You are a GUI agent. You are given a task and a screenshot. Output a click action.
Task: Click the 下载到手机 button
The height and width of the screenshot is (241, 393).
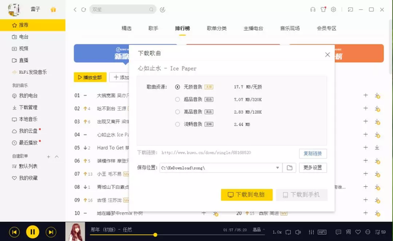coord(302,195)
